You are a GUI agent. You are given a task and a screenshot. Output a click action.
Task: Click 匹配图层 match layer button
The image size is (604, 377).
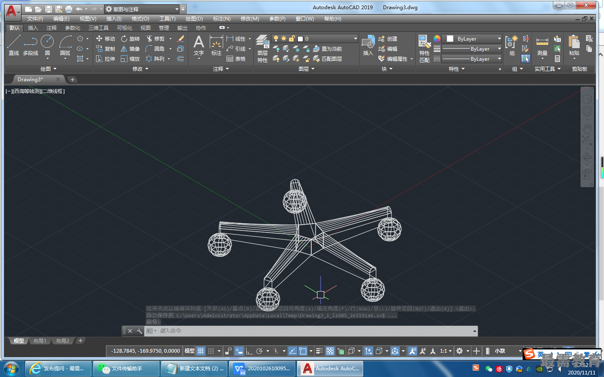pyautogui.click(x=328, y=59)
